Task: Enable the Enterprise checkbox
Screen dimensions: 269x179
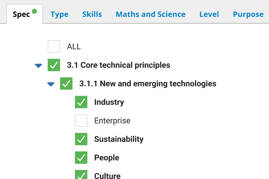Action: point(81,121)
